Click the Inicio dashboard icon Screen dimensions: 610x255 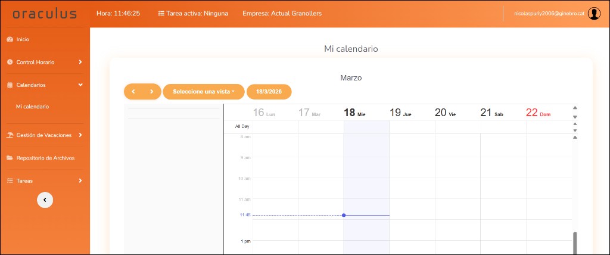(x=10, y=39)
